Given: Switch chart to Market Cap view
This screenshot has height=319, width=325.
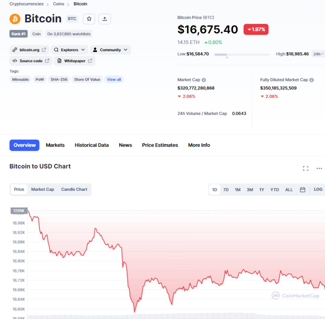Looking at the screenshot, I should [43, 189].
